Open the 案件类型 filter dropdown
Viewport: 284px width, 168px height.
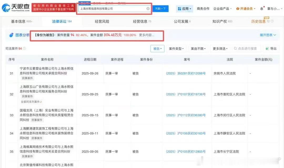(x=176, y=49)
